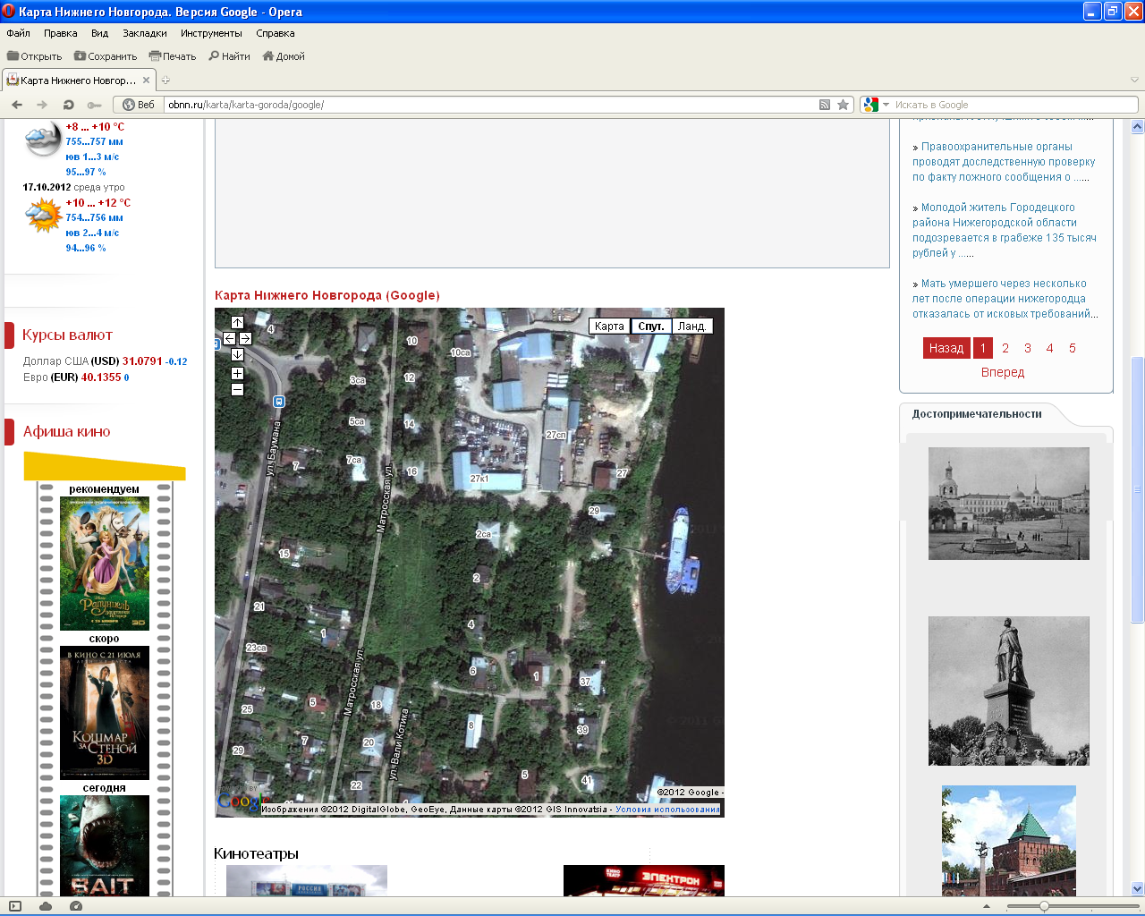The image size is (1145, 916).
Task: Open a new tab with plus button
Action: point(165,81)
